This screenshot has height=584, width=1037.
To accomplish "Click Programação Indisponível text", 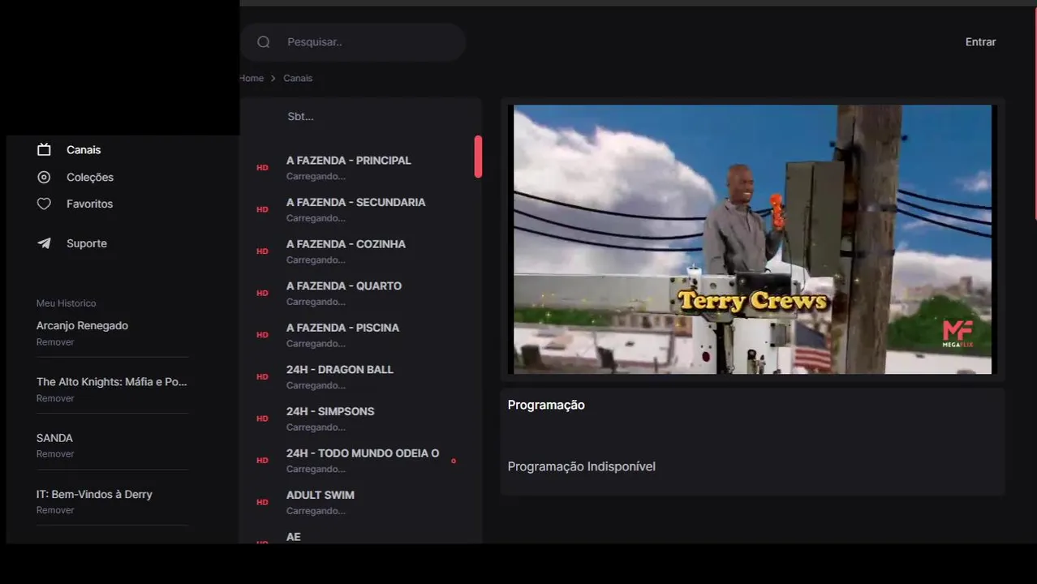I will [581, 466].
